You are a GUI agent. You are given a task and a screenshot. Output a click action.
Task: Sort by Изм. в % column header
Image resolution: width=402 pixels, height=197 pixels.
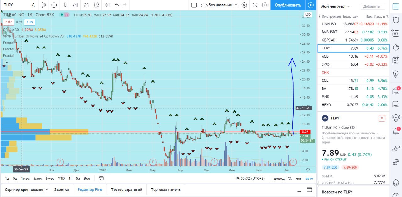[x=381, y=16]
